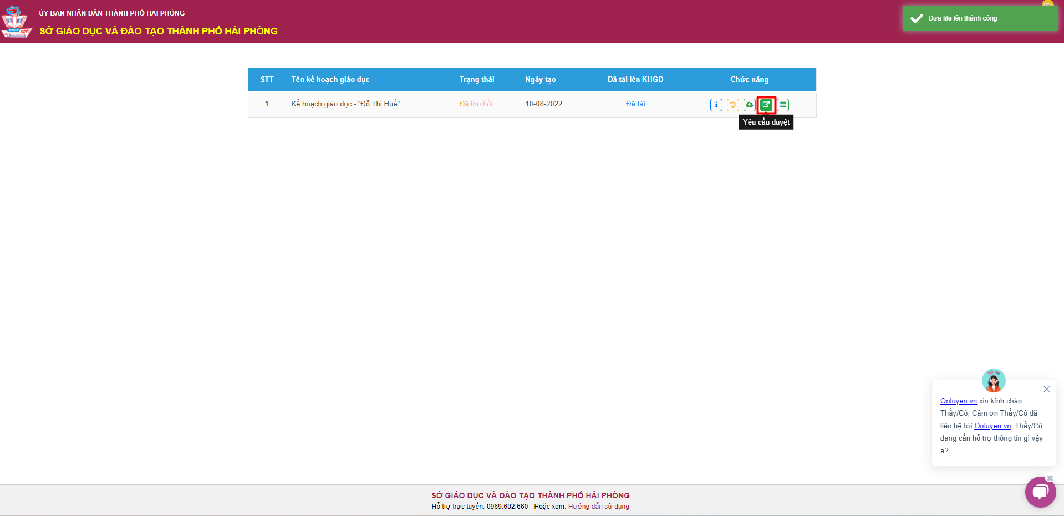Open the Hướng dẫn sử dụng link
Viewport: 1064px width, 516px height.
coord(598,507)
